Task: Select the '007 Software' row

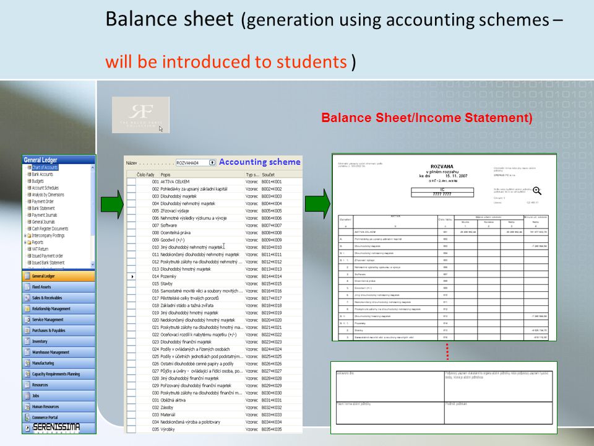Action: point(215,225)
